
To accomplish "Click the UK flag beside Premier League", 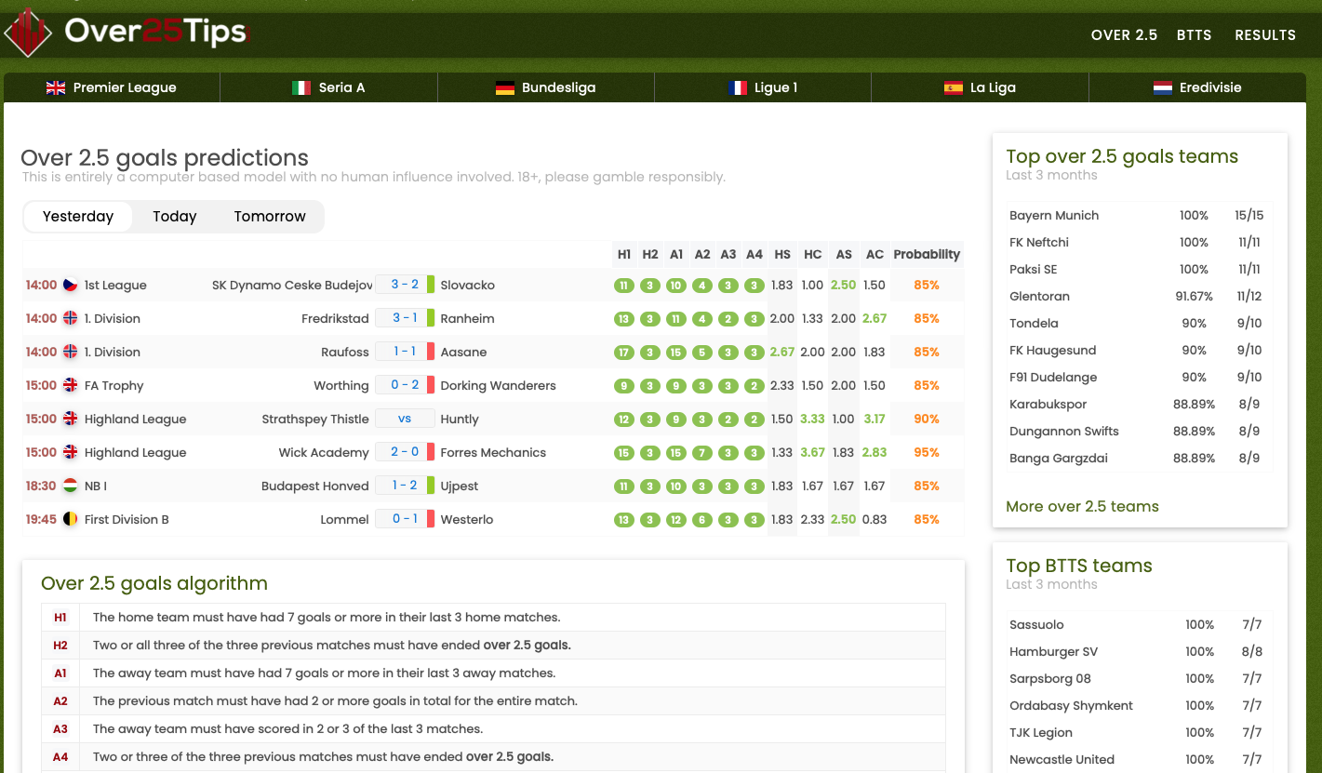I will (x=56, y=87).
